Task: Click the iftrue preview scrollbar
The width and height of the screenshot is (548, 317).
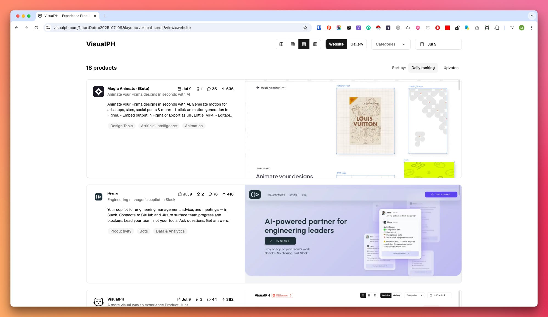Action: pos(459,191)
